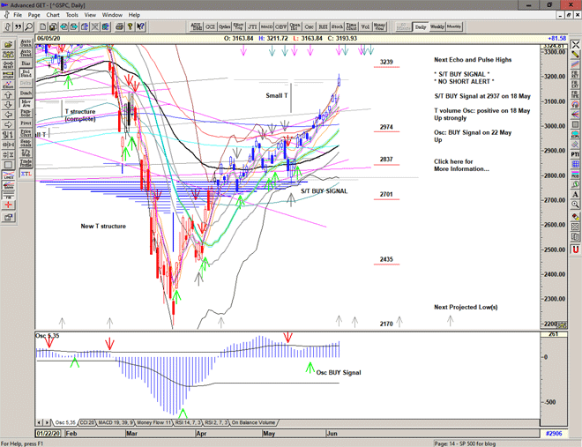
Task: Click the Auto Trend button
Action: coord(26,53)
